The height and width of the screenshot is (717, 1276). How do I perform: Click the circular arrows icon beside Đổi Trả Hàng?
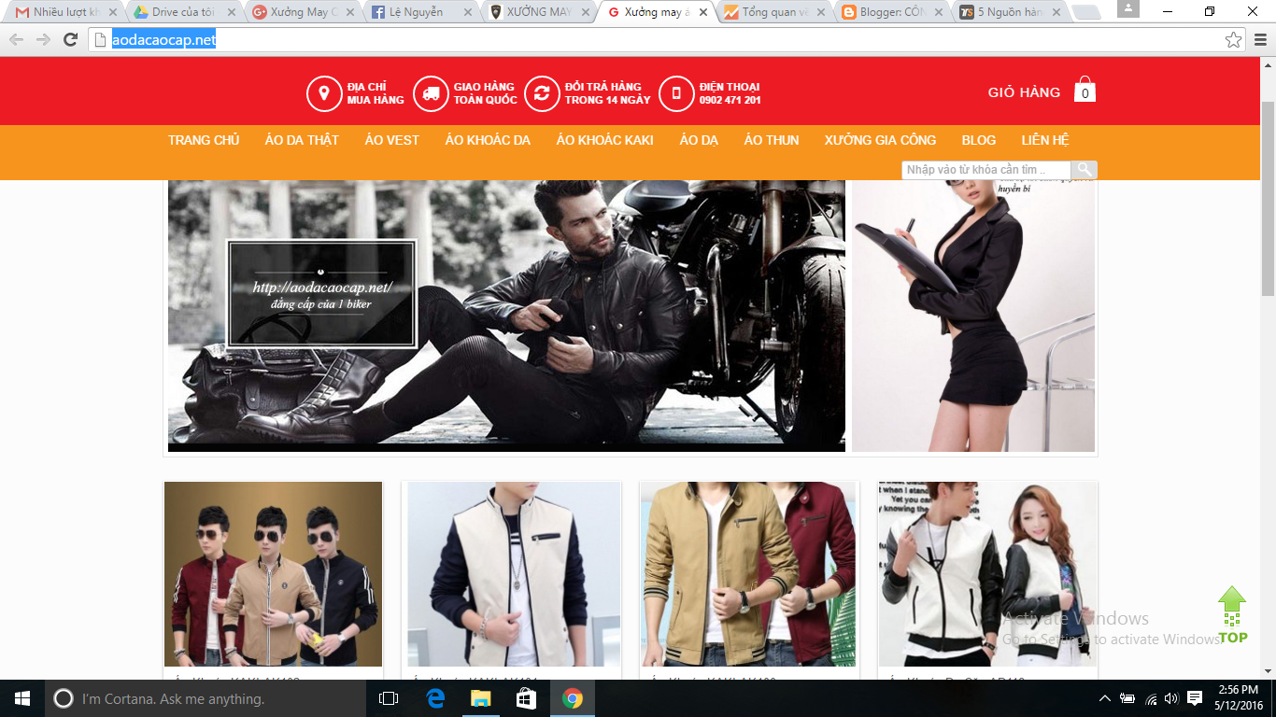[x=542, y=92]
